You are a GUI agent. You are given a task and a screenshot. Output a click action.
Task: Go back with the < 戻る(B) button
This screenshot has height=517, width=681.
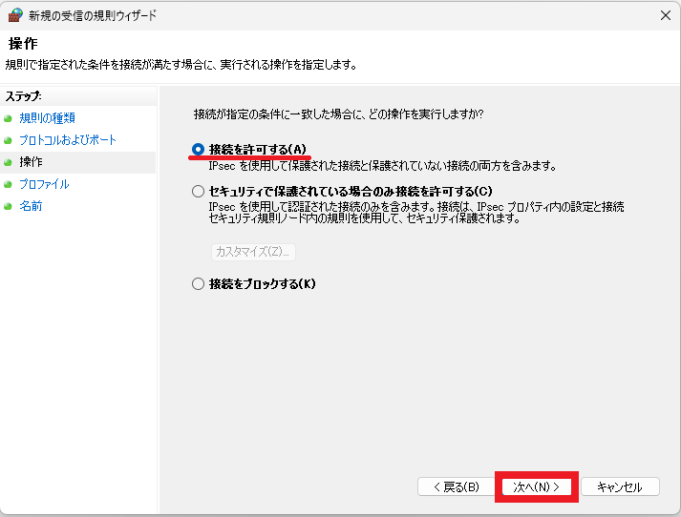pos(456,487)
